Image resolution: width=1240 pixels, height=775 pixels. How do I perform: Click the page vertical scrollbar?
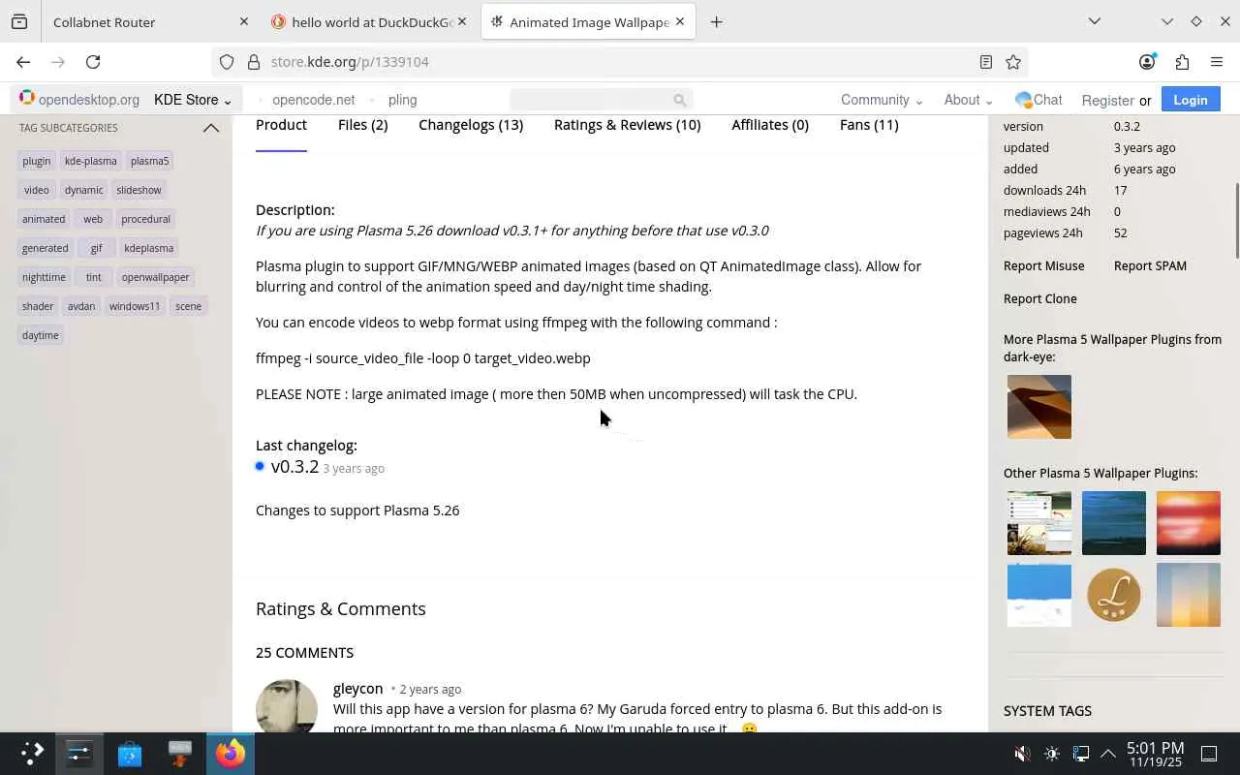(x=1236, y=221)
